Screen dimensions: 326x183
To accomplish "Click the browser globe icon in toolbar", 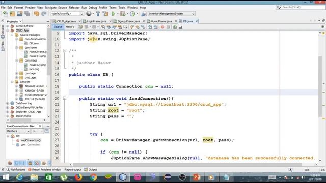I will (x=89, y=14).
